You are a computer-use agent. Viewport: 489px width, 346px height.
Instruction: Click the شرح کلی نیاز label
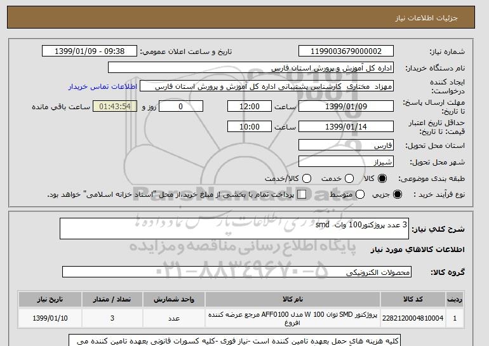pyautogui.click(x=438, y=229)
